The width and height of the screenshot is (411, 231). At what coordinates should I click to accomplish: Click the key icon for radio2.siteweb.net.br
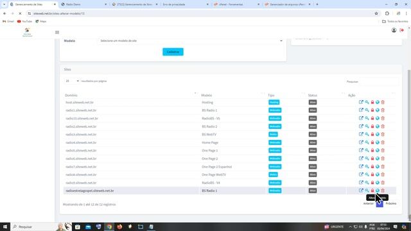coord(367,126)
